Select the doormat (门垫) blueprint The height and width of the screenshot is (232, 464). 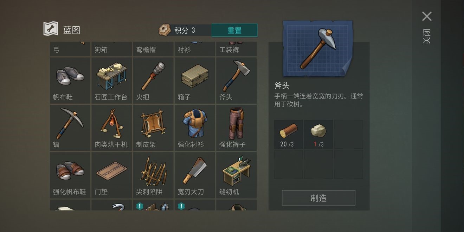click(x=111, y=175)
